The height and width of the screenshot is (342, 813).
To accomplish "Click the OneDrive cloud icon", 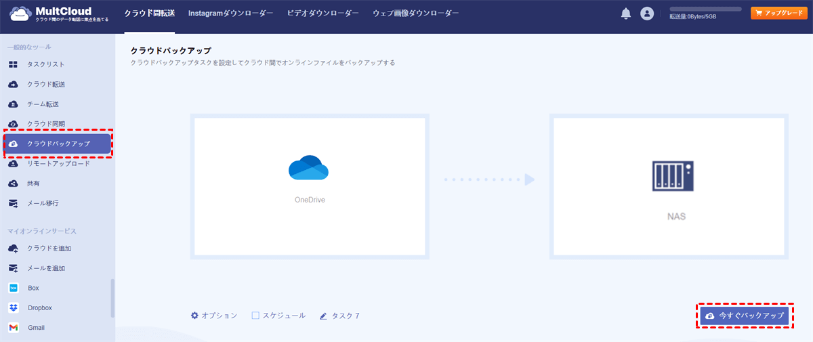I will click(308, 168).
